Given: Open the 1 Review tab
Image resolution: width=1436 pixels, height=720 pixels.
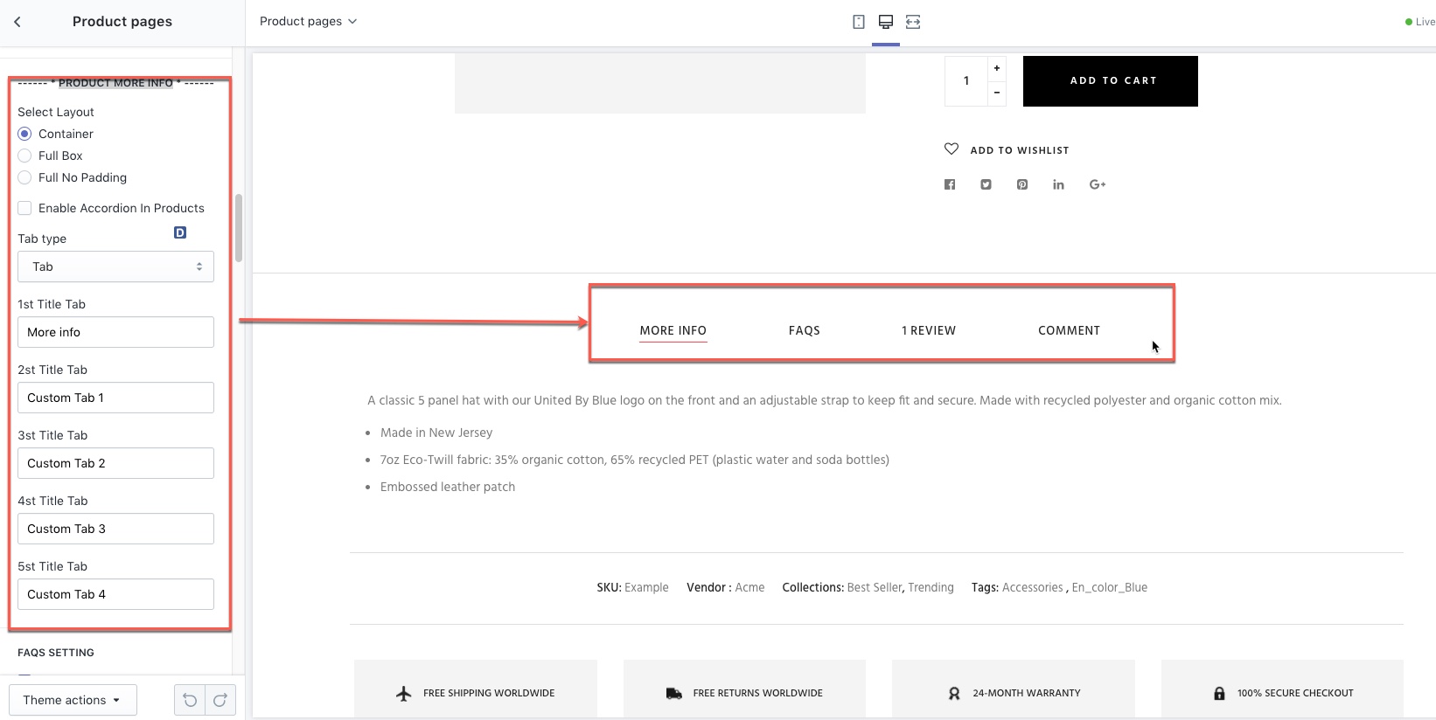Looking at the screenshot, I should pos(929,330).
